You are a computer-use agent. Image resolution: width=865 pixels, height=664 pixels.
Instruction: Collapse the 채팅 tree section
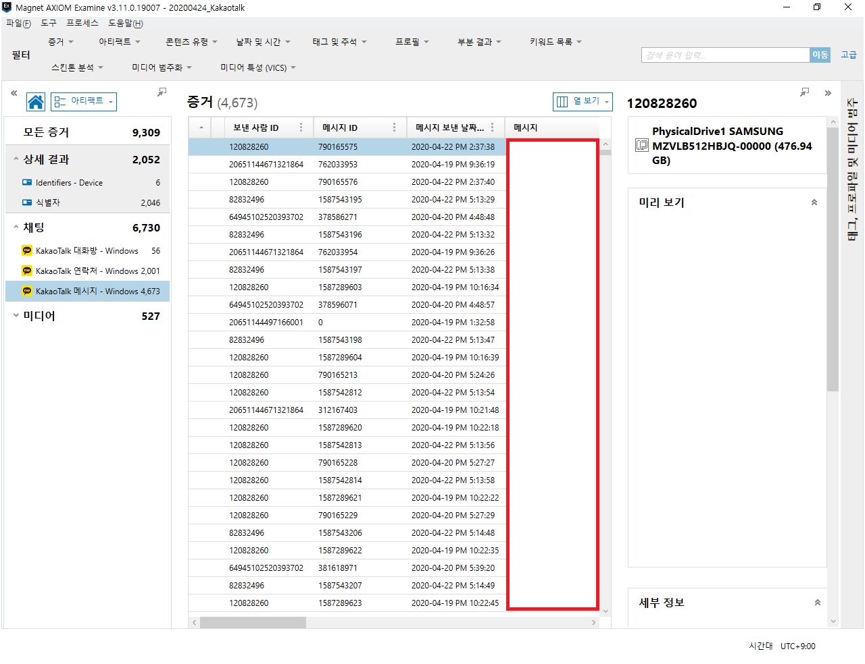16,227
